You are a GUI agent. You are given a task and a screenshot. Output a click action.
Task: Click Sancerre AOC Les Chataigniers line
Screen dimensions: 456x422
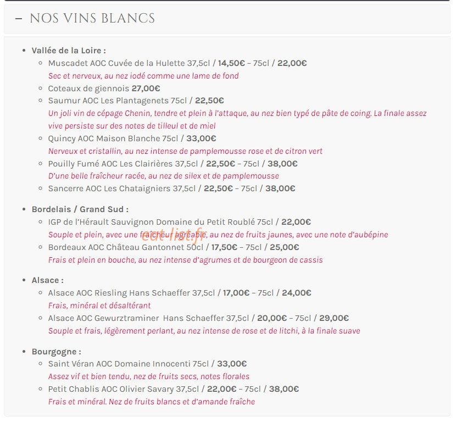171,188
